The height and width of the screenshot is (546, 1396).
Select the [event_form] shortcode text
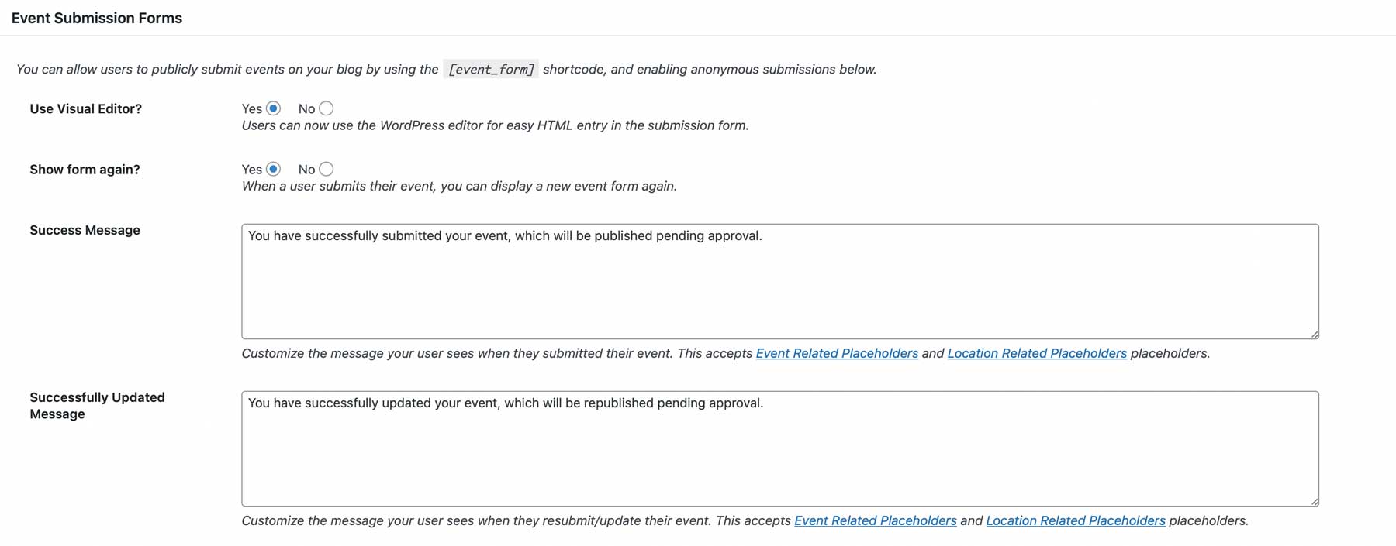491,69
